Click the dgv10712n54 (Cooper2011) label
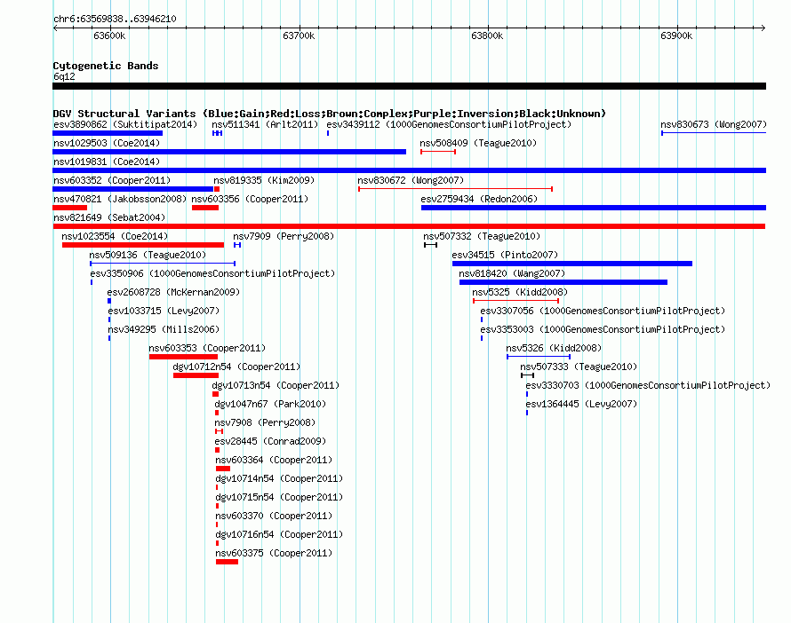The width and height of the screenshot is (791, 623). [x=236, y=367]
